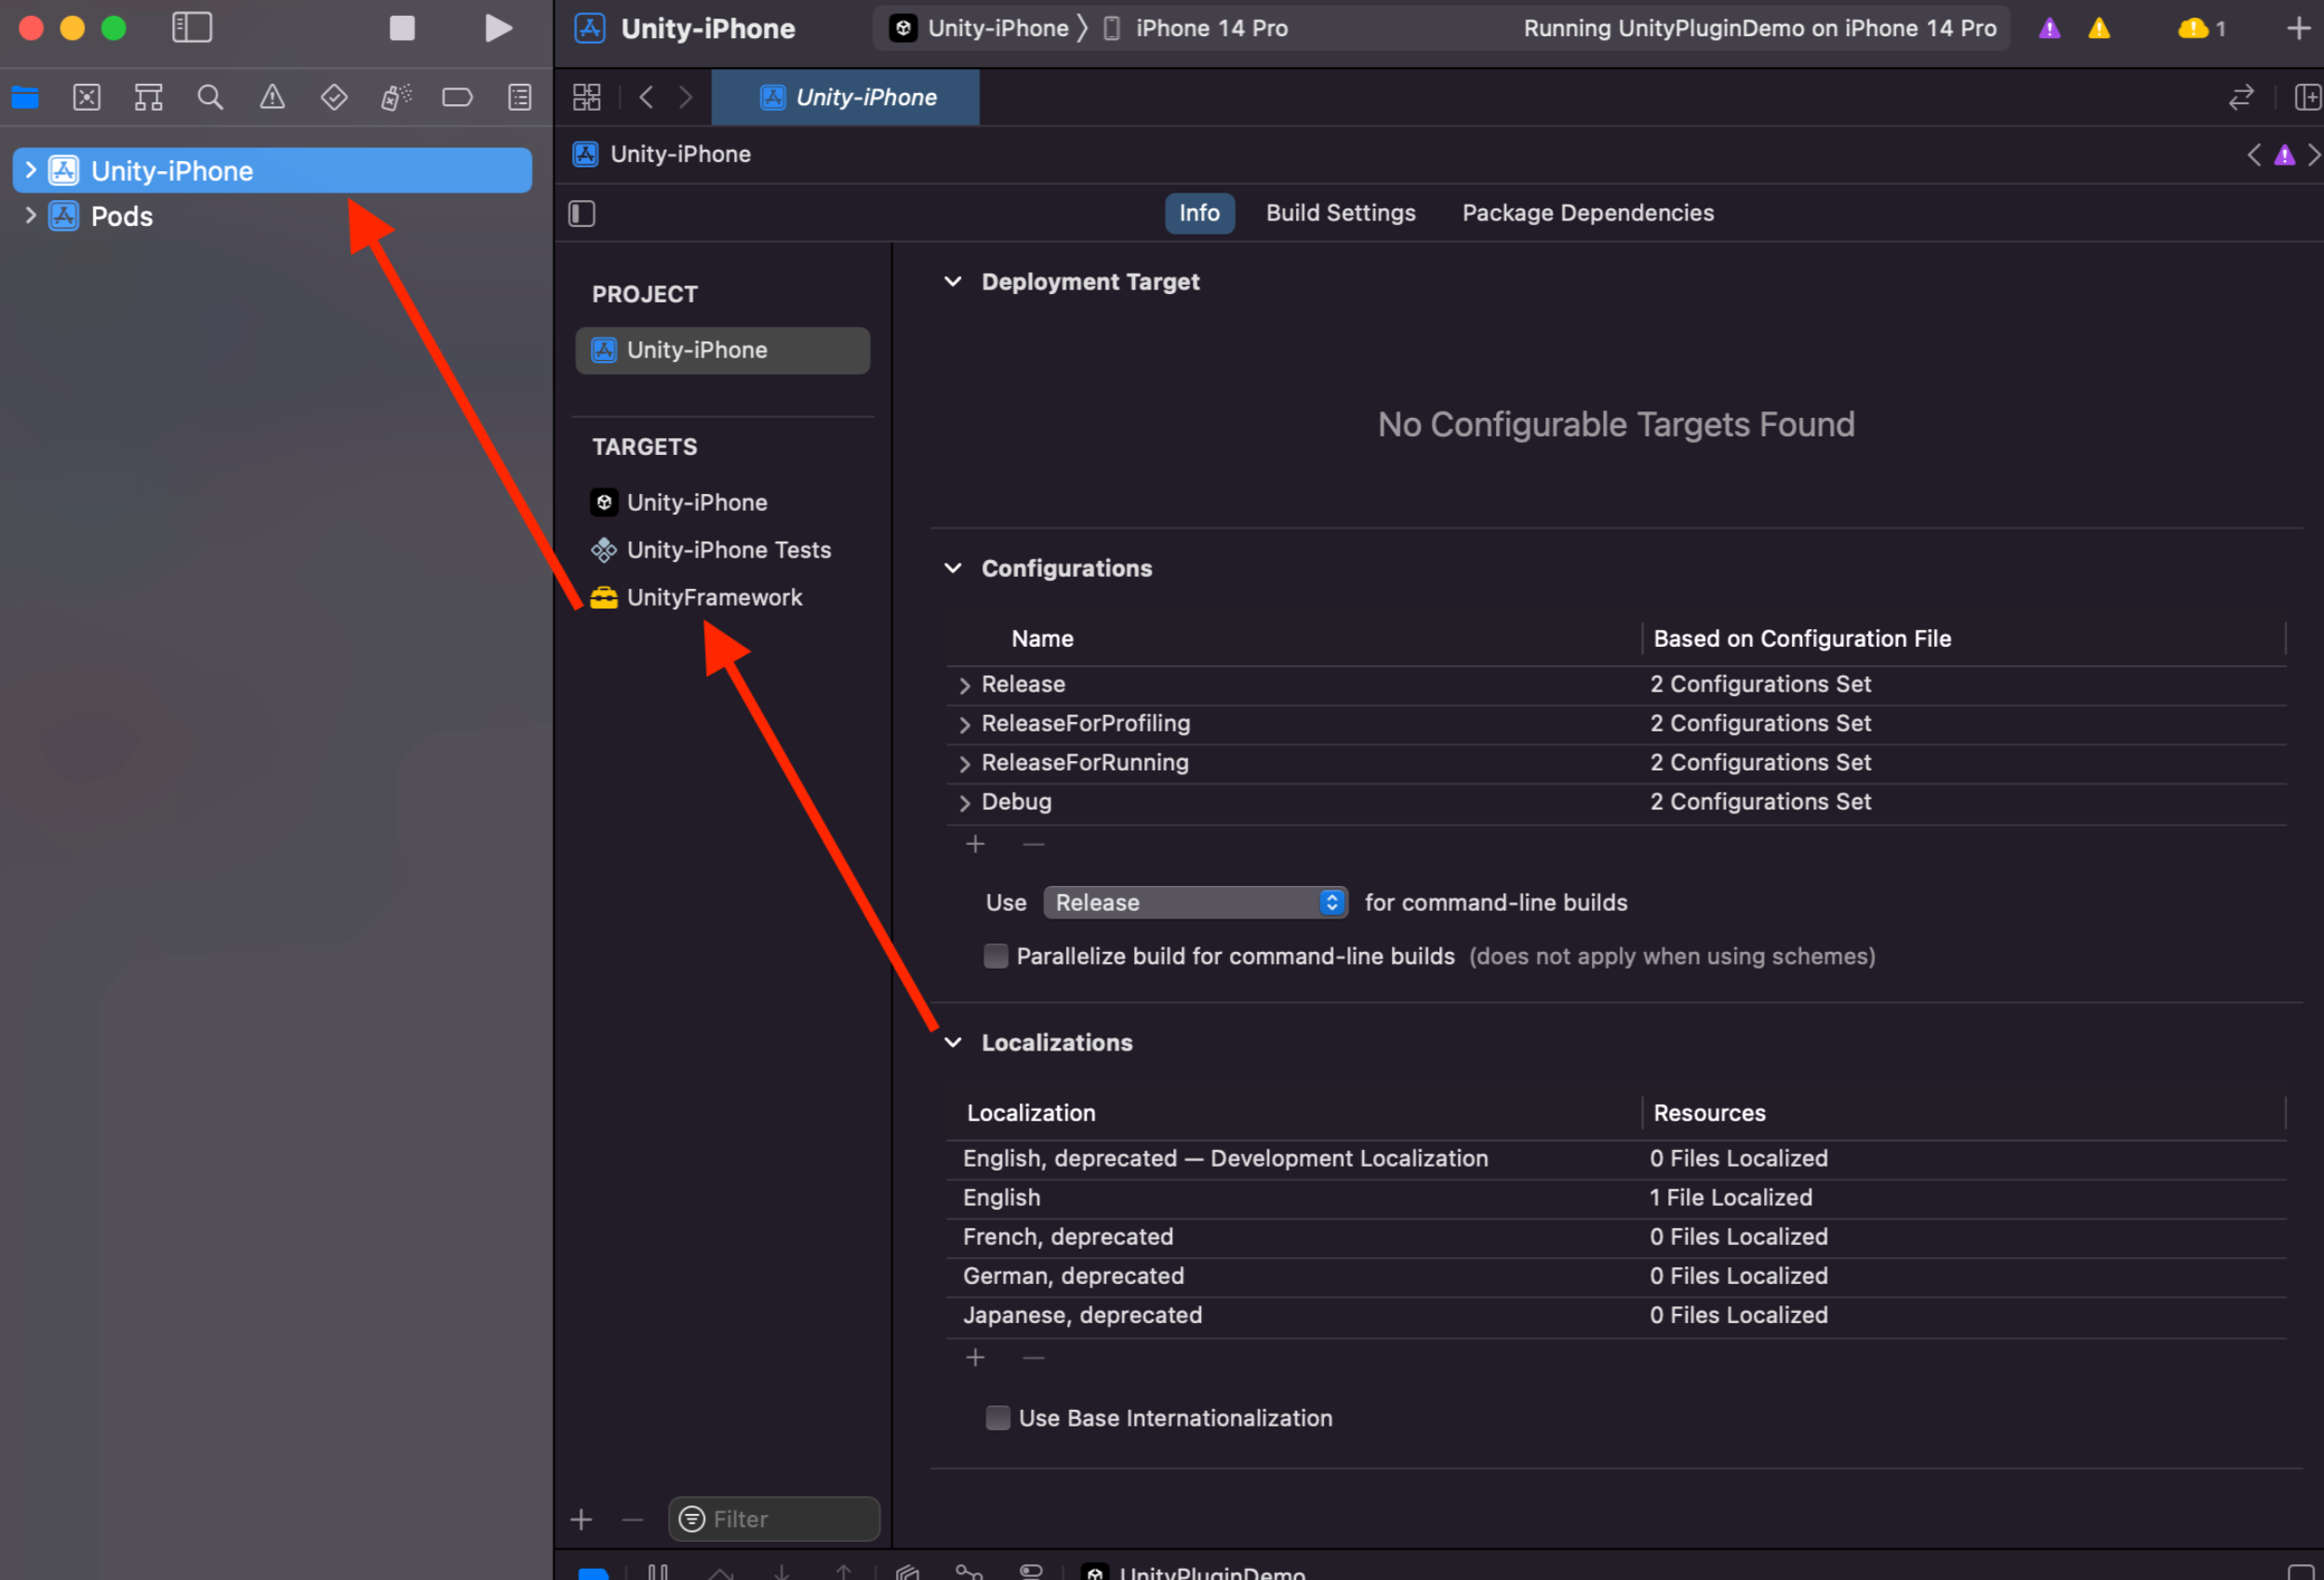Viewport: 2324px width, 1580px height.
Task: Collapse the Localizations section
Action: pos(953,1042)
